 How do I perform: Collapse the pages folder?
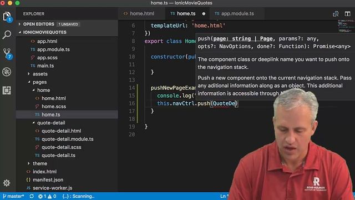pyautogui.click(x=39, y=82)
